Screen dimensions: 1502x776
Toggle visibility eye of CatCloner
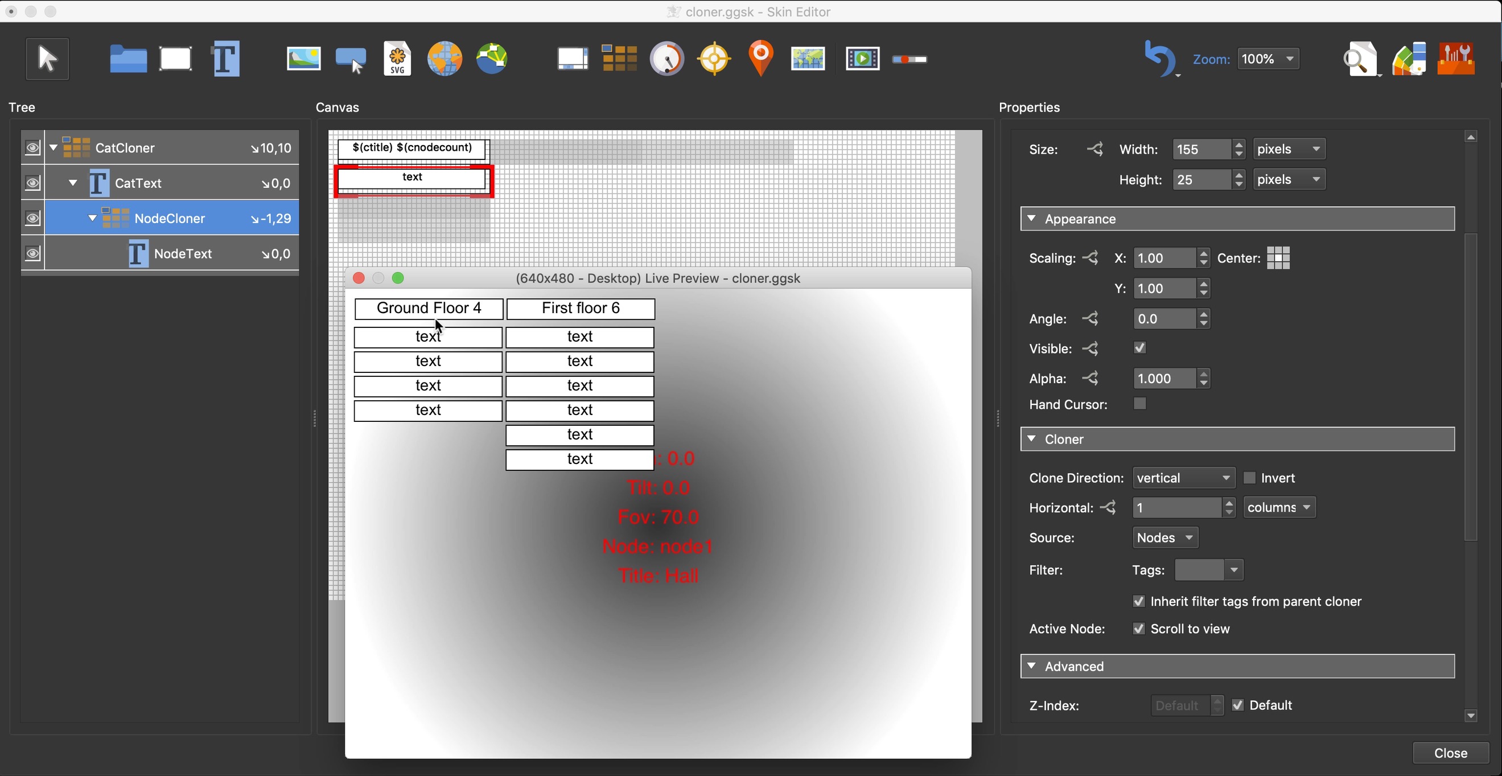(x=32, y=147)
